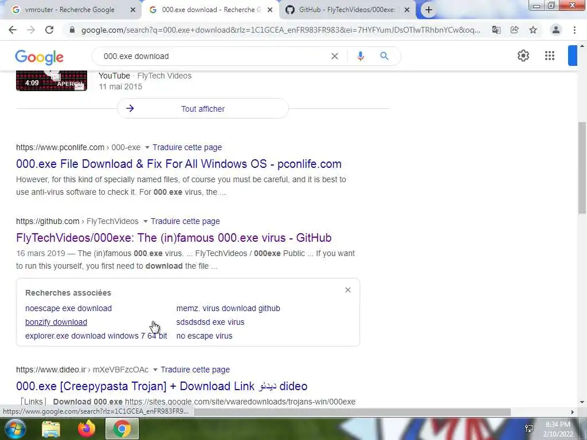Screen dimensions: 587x440
Task: Click the horizontal scrollbar right arrow
Action: pos(573,412)
